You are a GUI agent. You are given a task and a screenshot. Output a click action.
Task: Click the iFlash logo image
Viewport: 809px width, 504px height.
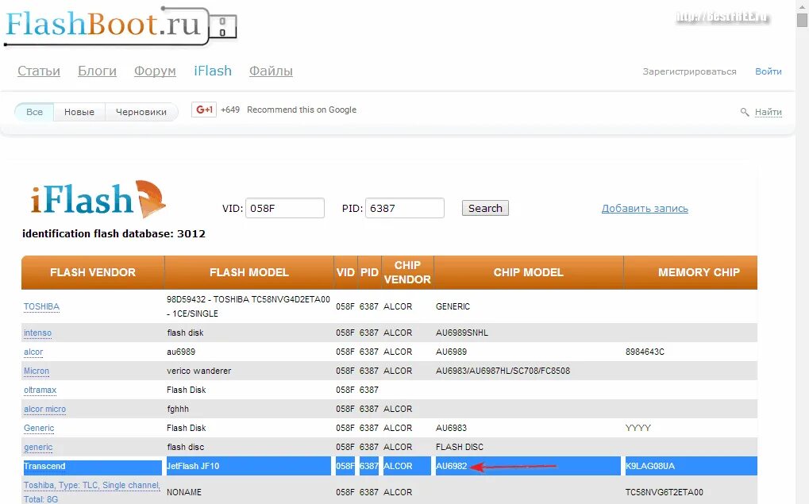click(x=98, y=200)
